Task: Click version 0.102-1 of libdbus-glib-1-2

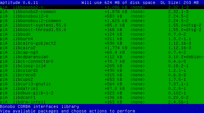Action: 176,93
